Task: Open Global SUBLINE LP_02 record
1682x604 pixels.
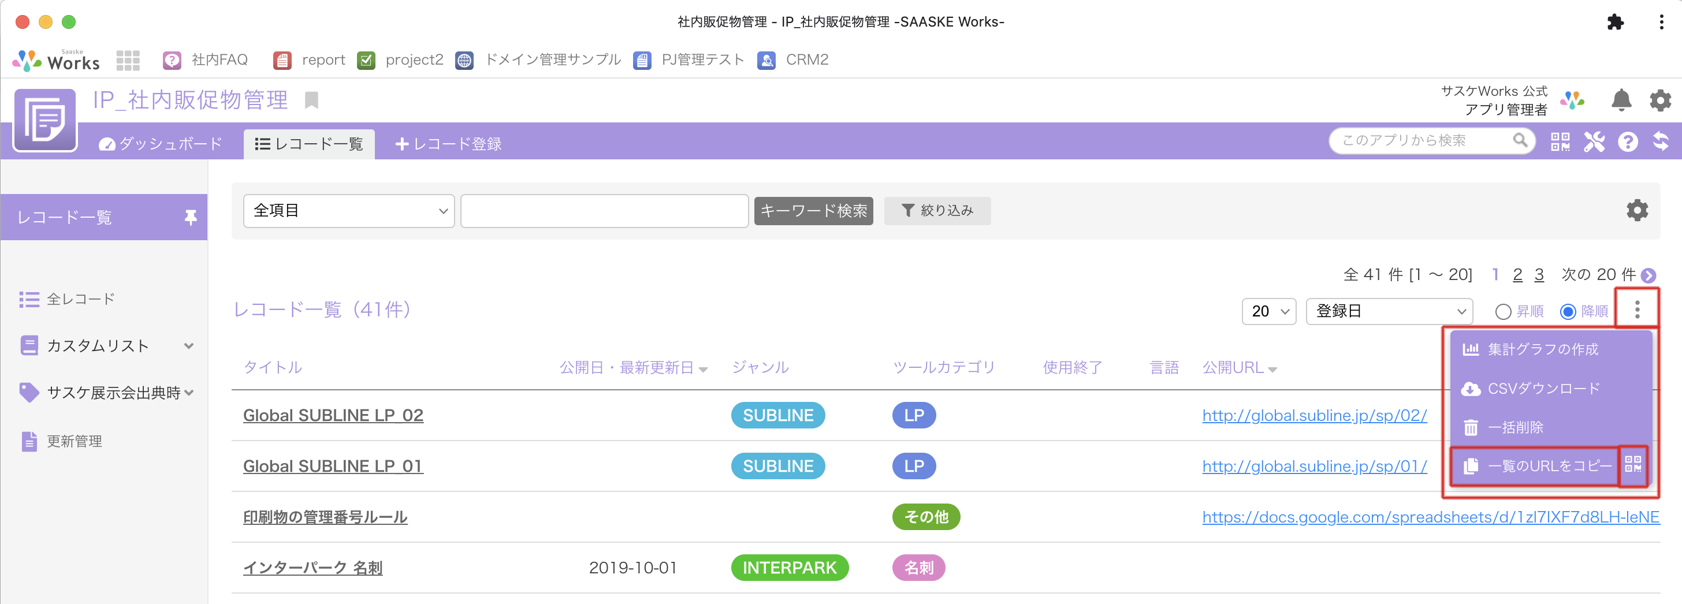Action: [333, 415]
